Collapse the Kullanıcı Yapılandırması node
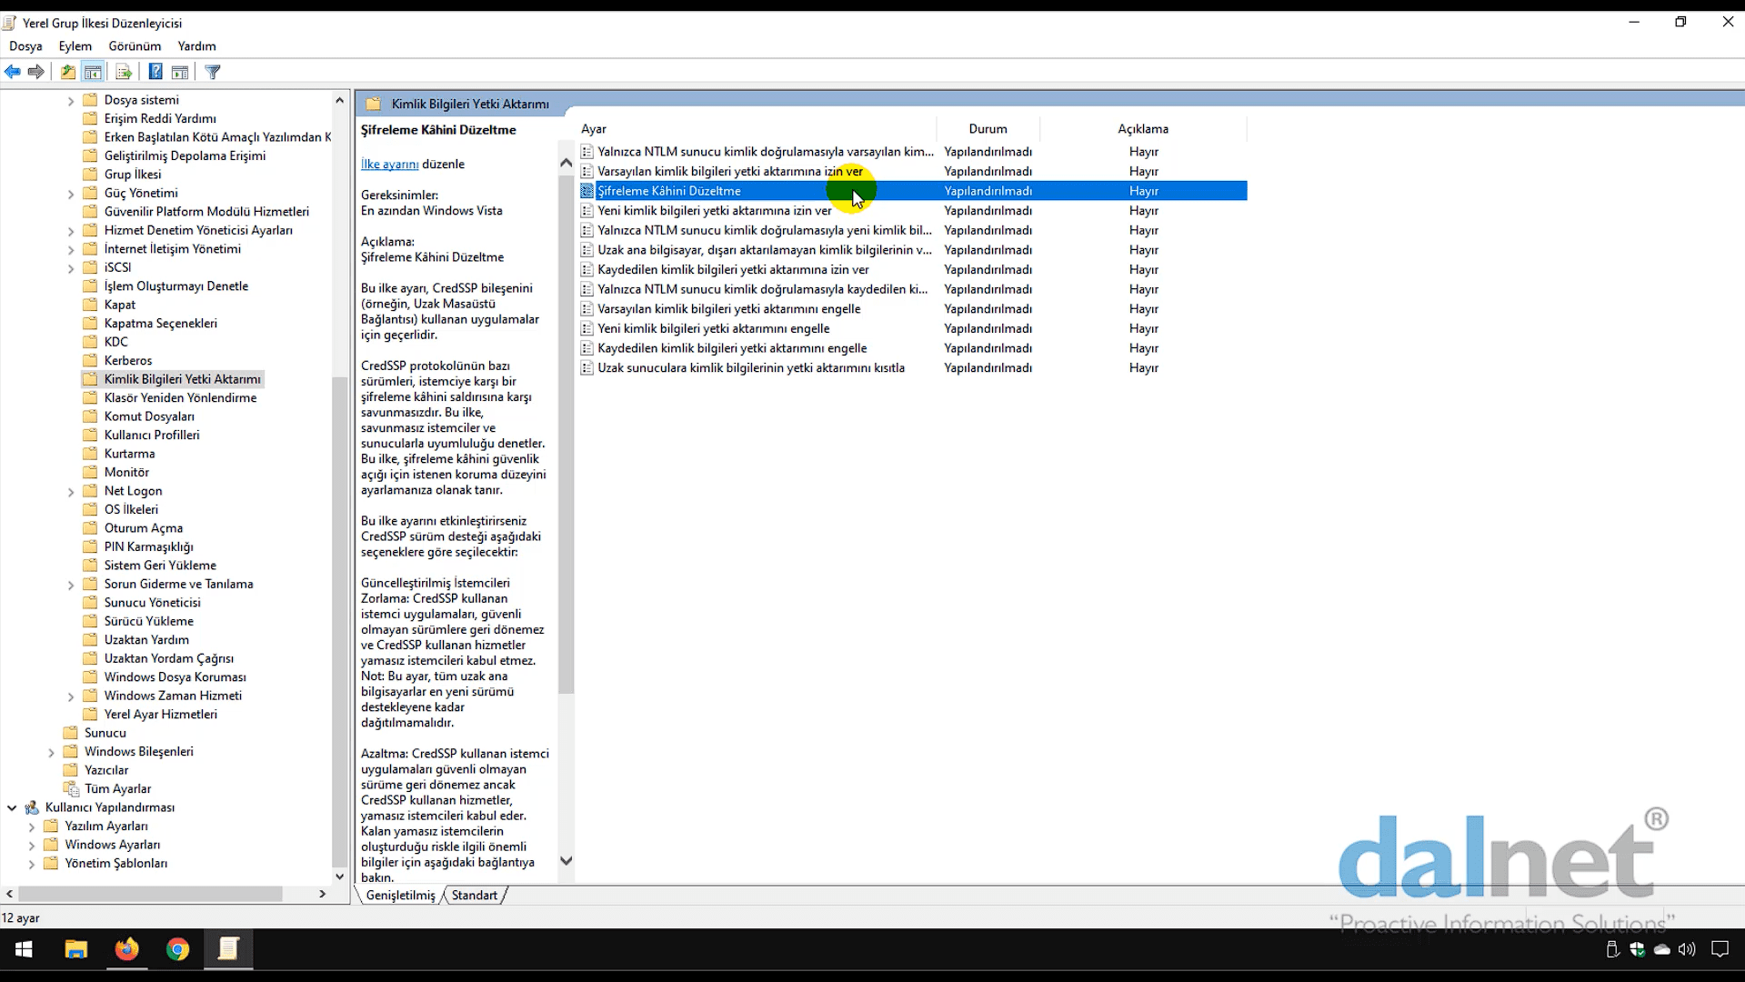Image resolution: width=1745 pixels, height=982 pixels. (12, 807)
